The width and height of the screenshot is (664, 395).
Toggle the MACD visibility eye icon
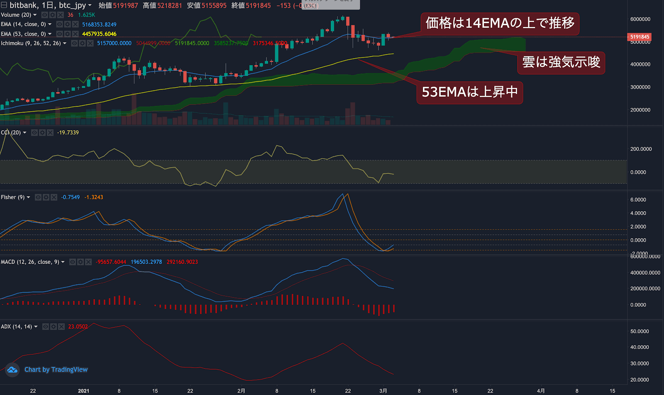pos(73,262)
